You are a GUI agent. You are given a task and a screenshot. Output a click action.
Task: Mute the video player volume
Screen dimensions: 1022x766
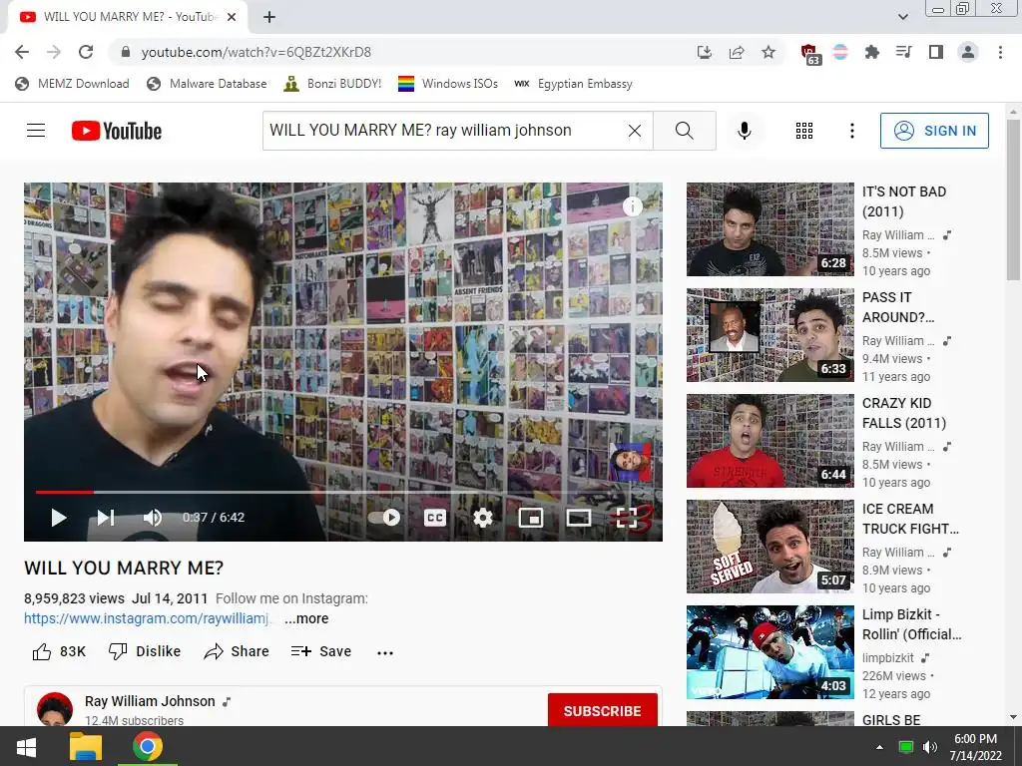[x=153, y=518]
